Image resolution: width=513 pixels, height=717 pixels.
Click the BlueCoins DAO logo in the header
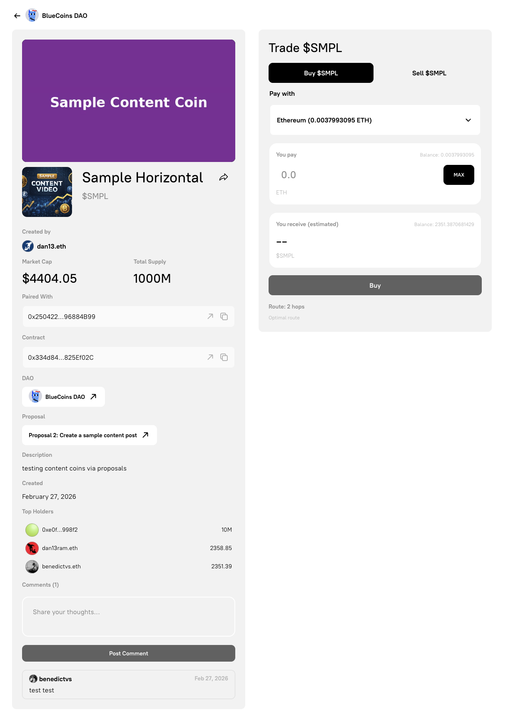(x=32, y=15)
